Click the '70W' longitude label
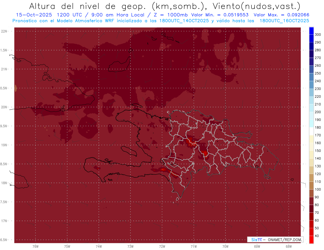Image resolution: width=324 pixels, height=250 pixels. pyautogui.click(x=225, y=246)
